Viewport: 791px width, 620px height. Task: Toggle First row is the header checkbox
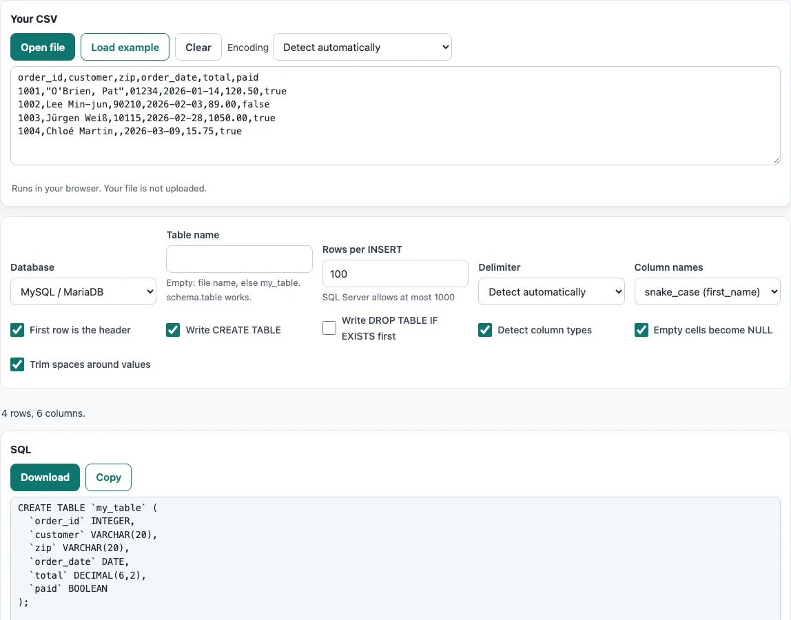[x=17, y=330]
